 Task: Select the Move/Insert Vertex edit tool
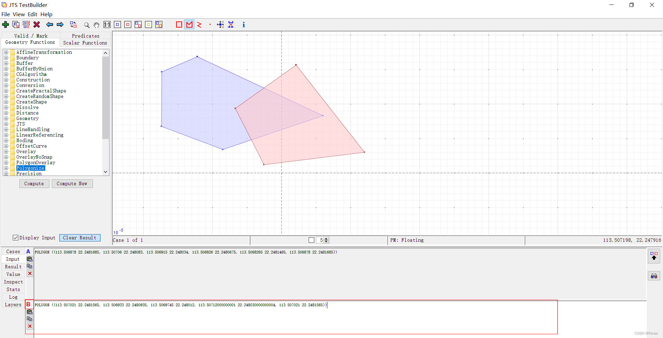click(220, 24)
